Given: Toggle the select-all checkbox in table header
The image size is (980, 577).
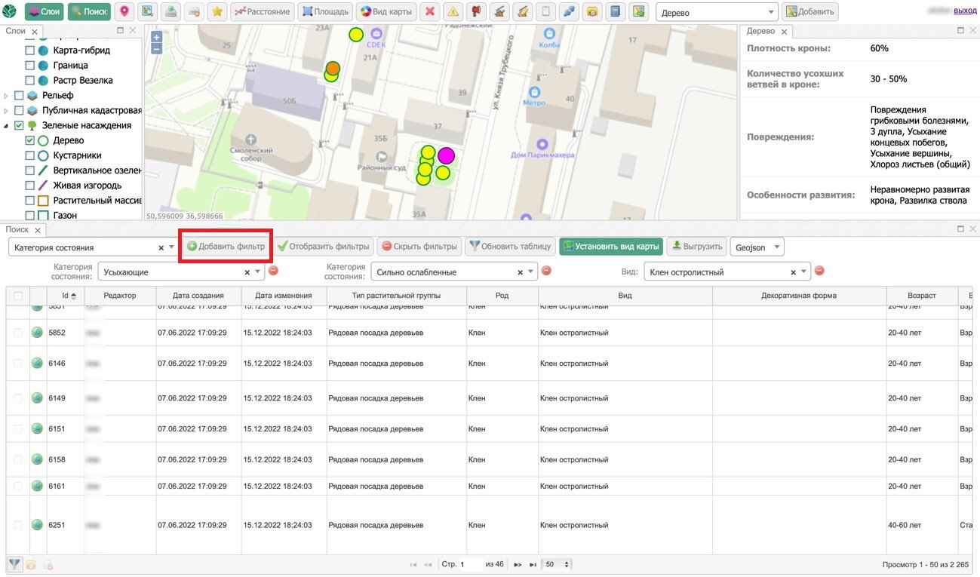Looking at the screenshot, I should point(17,296).
